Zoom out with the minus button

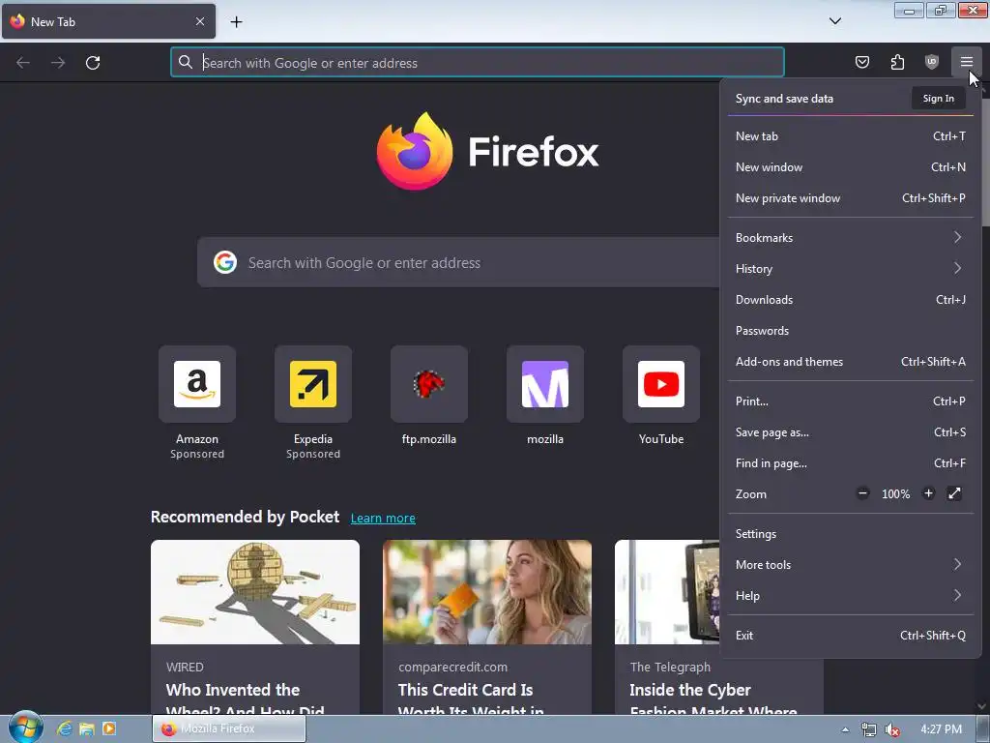[x=862, y=493]
